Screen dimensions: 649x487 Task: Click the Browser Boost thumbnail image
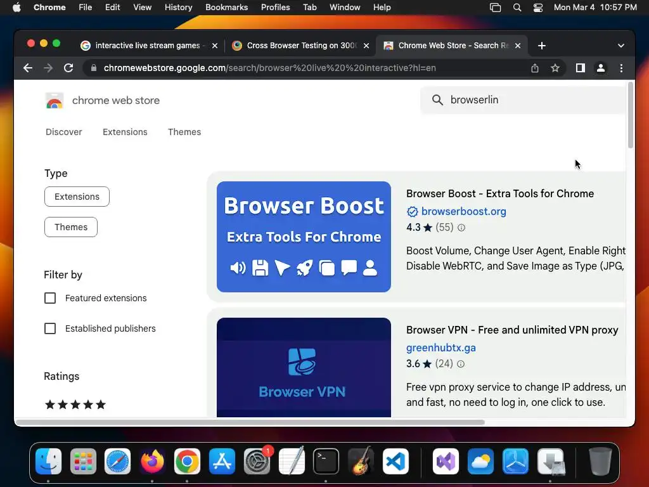point(304,237)
